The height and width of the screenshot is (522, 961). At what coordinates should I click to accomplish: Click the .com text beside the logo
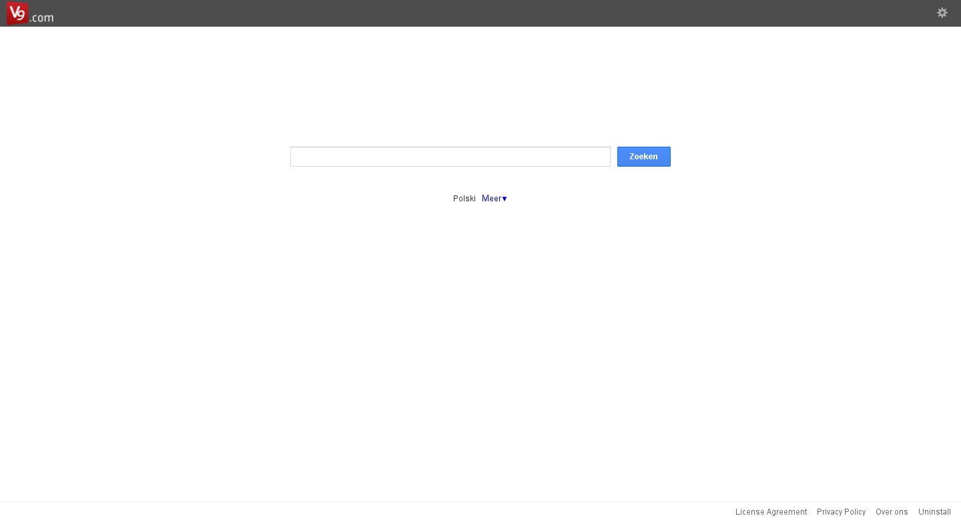pyautogui.click(x=41, y=18)
